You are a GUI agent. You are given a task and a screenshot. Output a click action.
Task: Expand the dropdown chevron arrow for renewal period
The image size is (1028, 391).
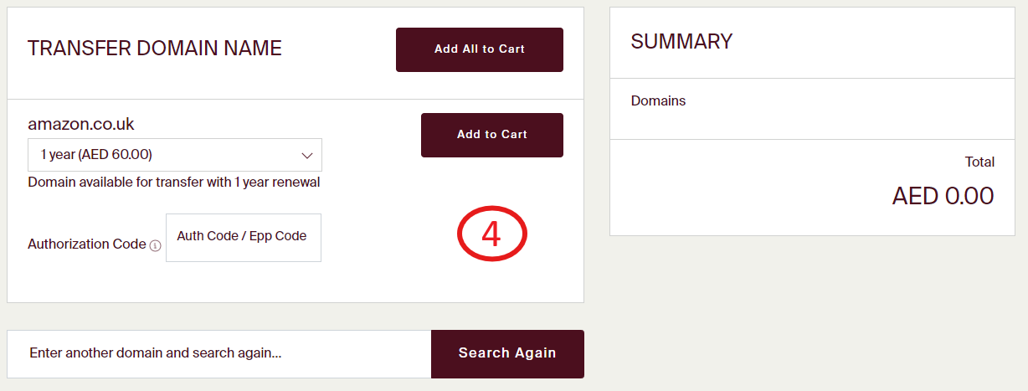pos(306,155)
